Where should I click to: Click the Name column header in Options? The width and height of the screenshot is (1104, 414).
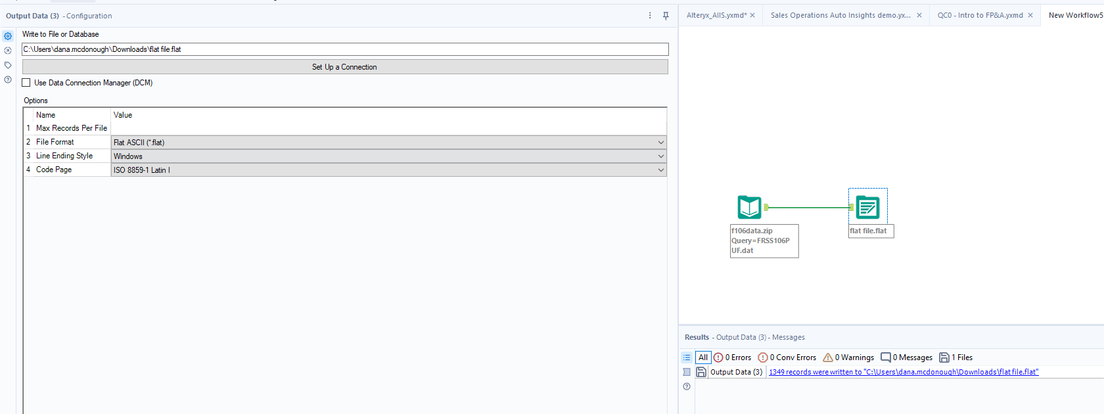[x=46, y=115]
